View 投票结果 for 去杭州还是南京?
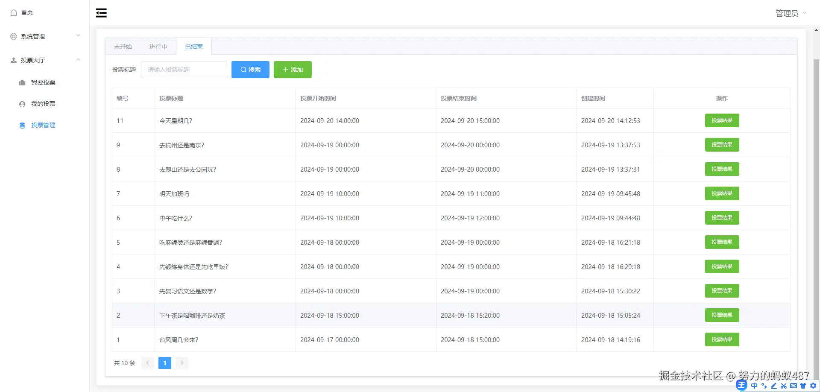The width and height of the screenshot is (820, 392). point(722,145)
